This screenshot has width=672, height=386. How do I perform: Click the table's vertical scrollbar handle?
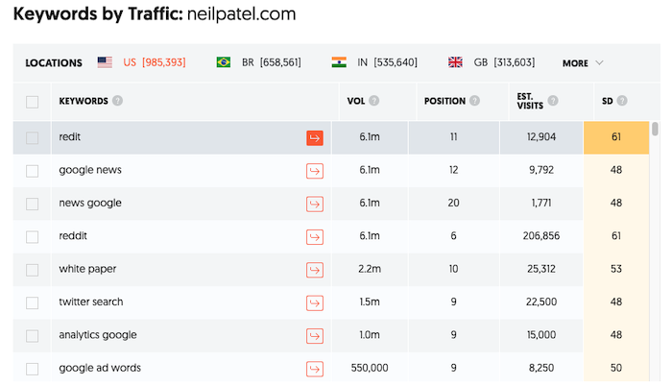pyautogui.click(x=655, y=129)
